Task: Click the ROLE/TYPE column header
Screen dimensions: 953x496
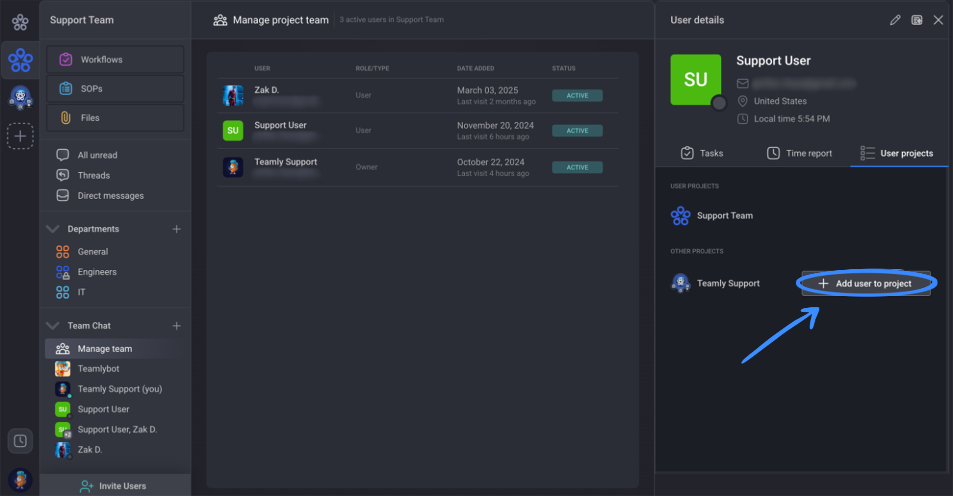Action: click(372, 68)
